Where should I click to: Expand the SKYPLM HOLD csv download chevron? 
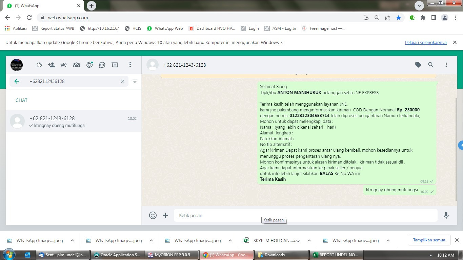click(x=309, y=241)
